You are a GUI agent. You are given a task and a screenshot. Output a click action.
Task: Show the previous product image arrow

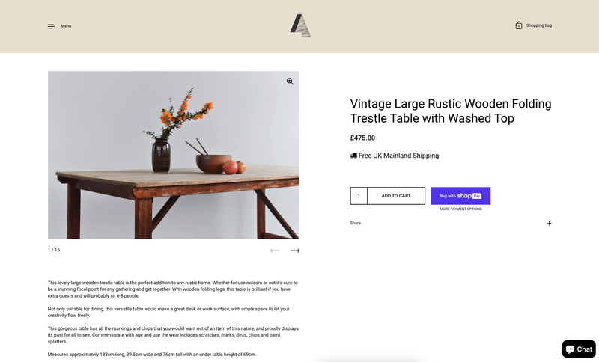274,251
